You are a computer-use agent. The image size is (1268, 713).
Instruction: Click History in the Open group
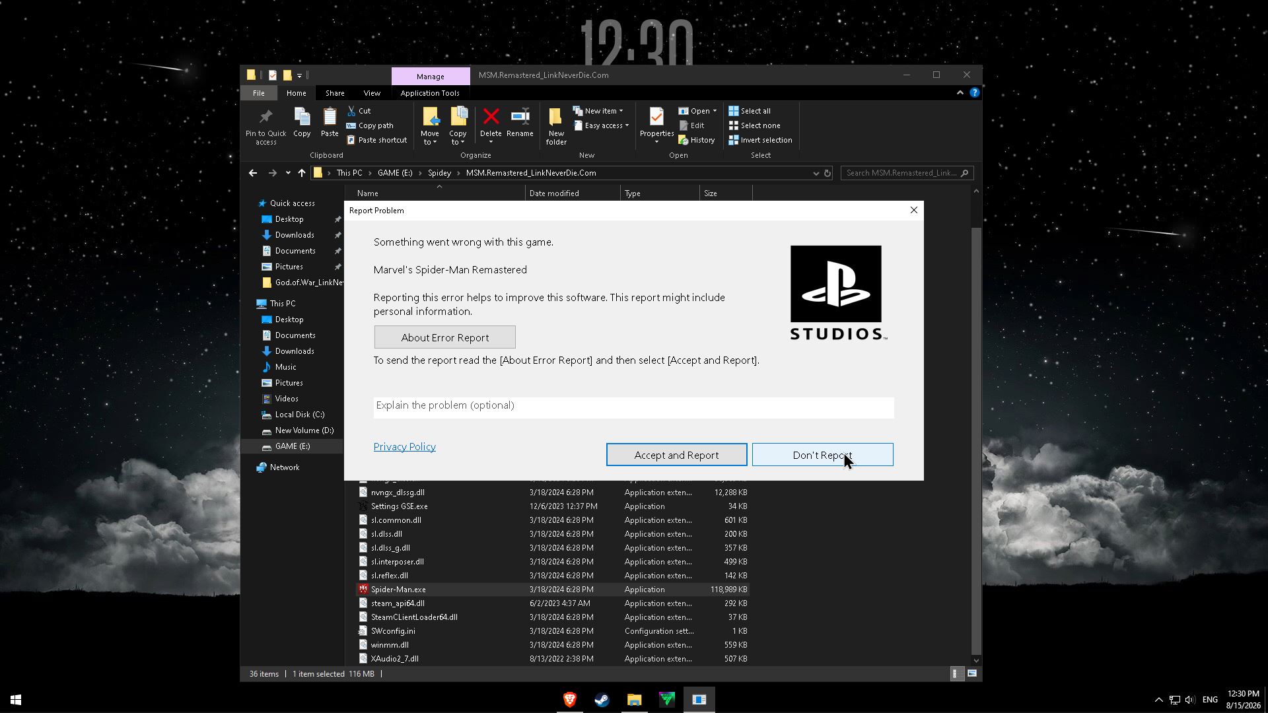[697, 140]
